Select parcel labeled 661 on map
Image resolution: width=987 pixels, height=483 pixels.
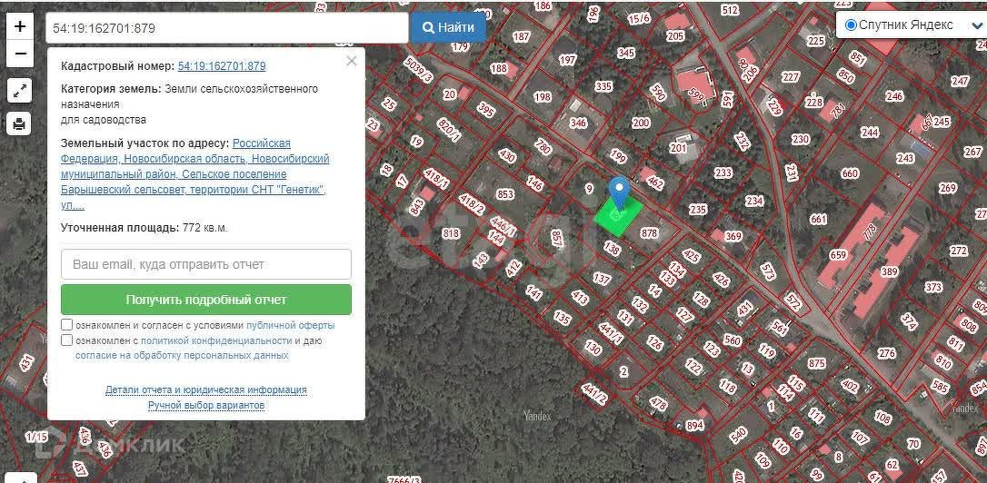click(818, 219)
